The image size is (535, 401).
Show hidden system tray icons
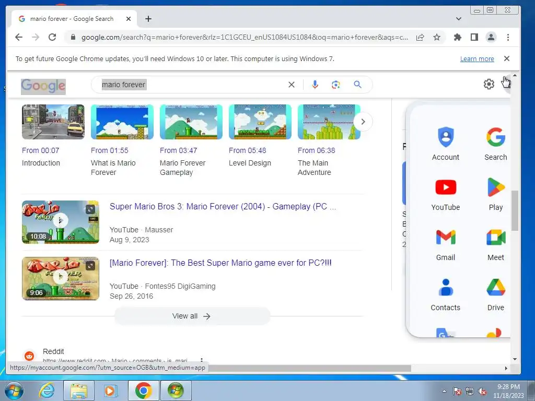pyautogui.click(x=444, y=391)
